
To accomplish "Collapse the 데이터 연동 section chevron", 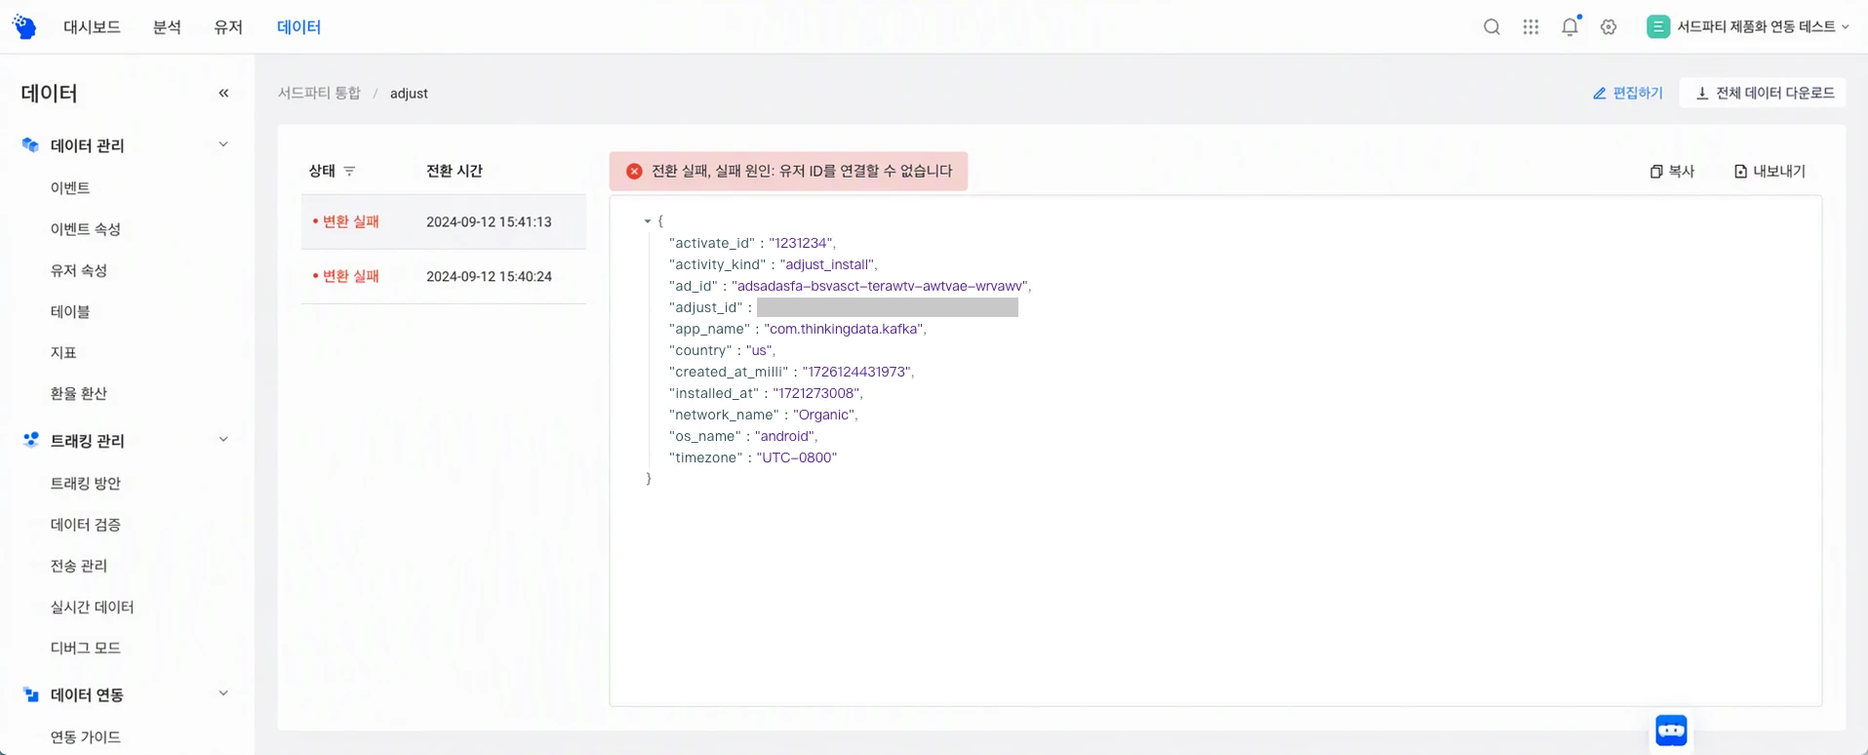I will tap(223, 694).
